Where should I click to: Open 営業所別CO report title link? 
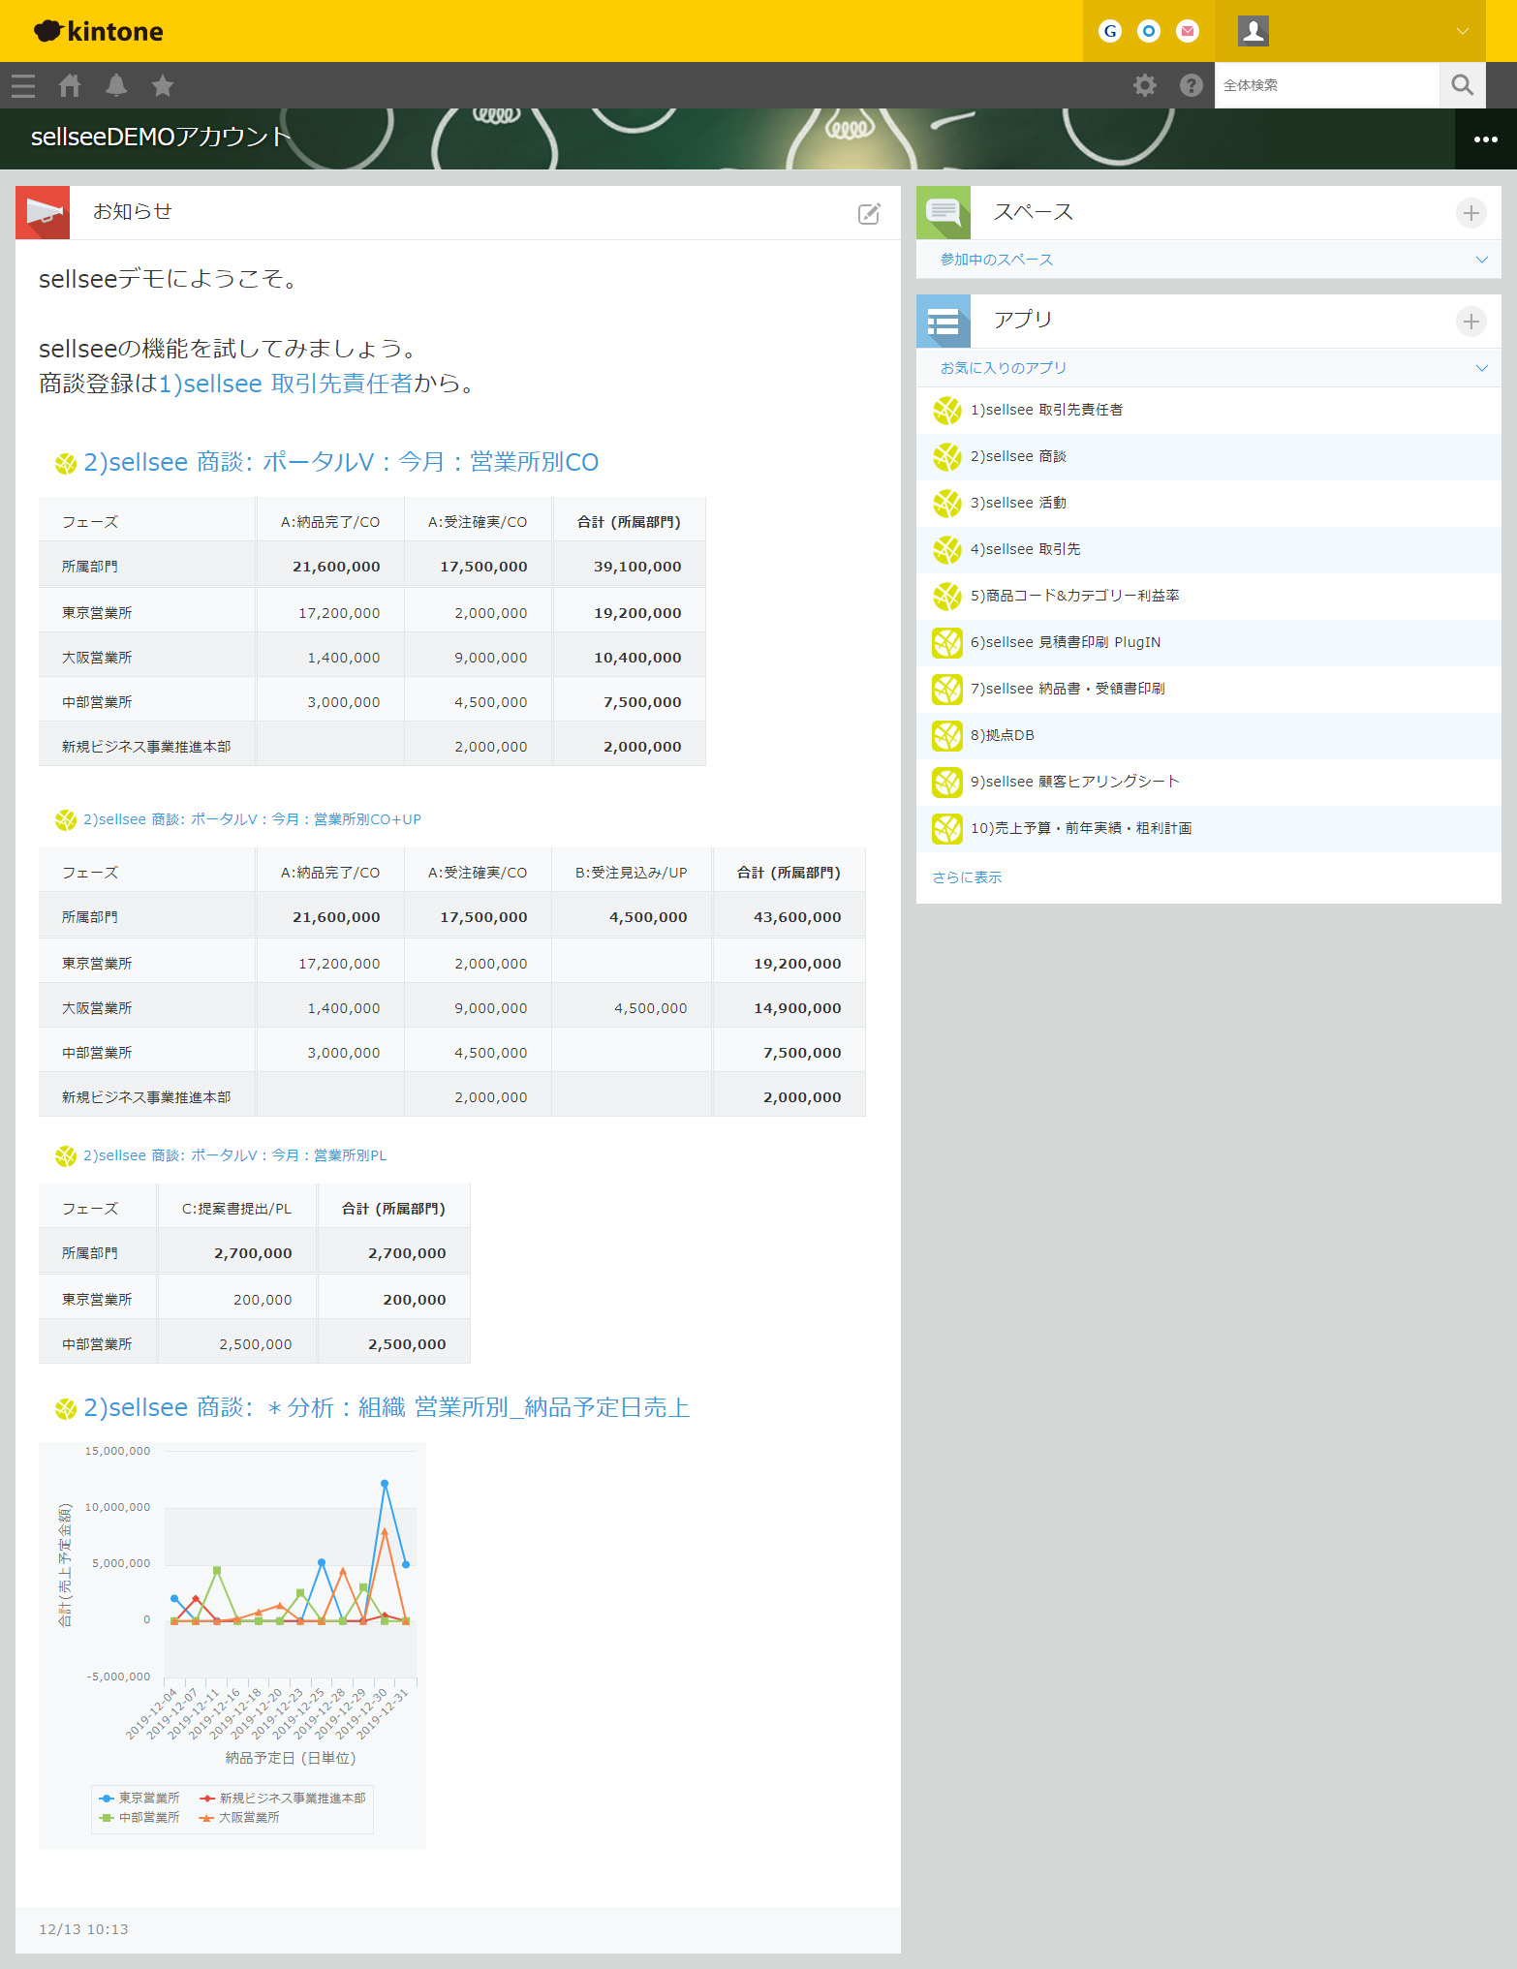341,462
